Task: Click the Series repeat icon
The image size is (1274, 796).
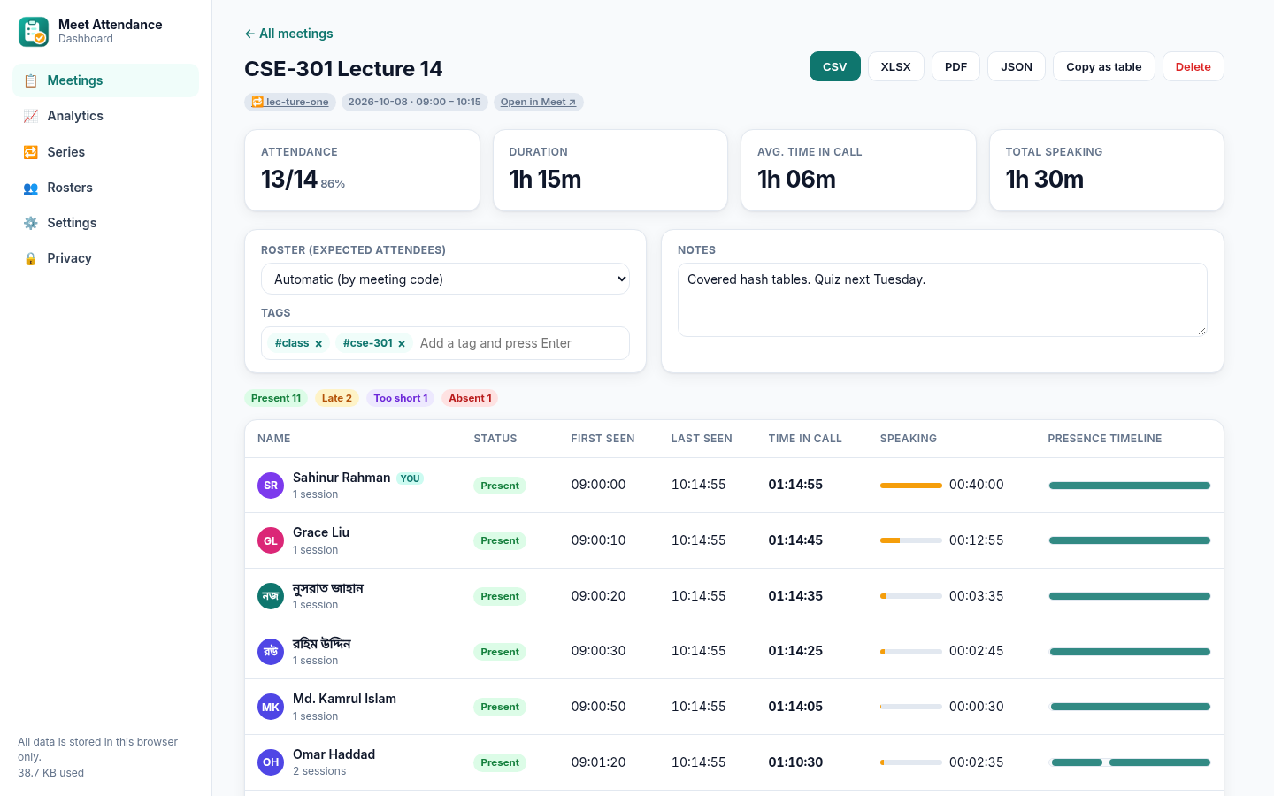Action: tap(31, 152)
